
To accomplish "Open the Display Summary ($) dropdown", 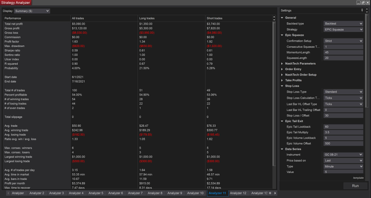I will (x=32, y=10).
